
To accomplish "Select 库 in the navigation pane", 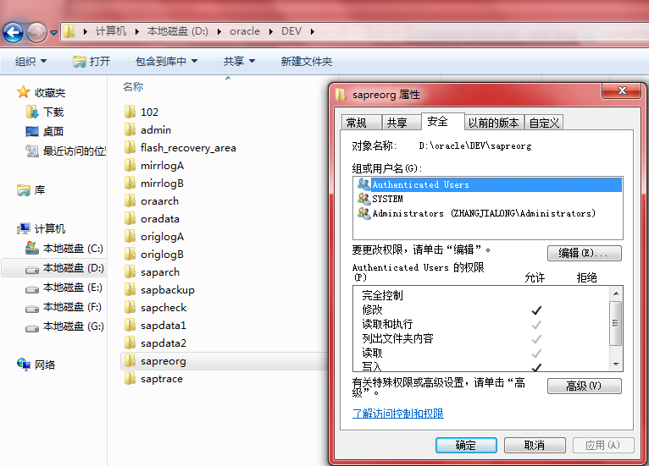I will pyautogui.click(x=31, y=190).
